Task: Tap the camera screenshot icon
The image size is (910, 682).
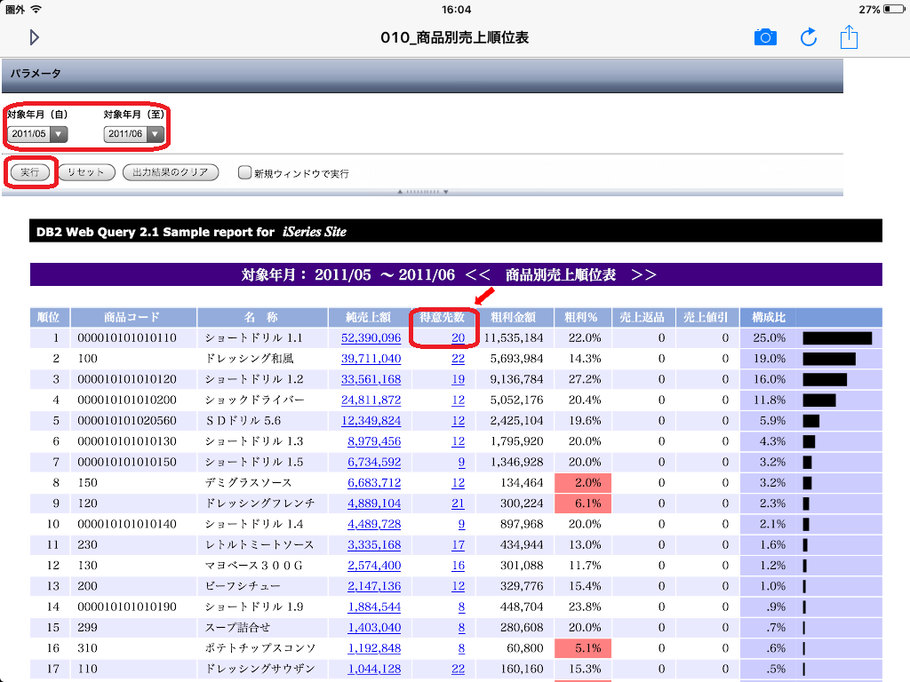Action: (765, 37)
